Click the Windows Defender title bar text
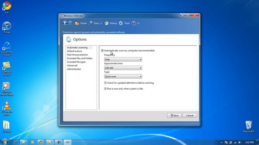This screenshot has width=259, height=145. pyautogui.click(x=73, y=16)
